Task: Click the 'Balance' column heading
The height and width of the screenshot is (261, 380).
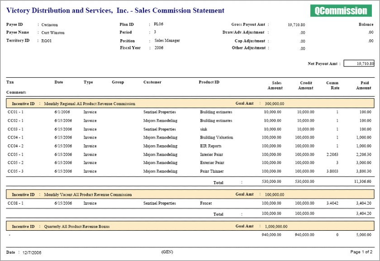Action: [366, 24]
